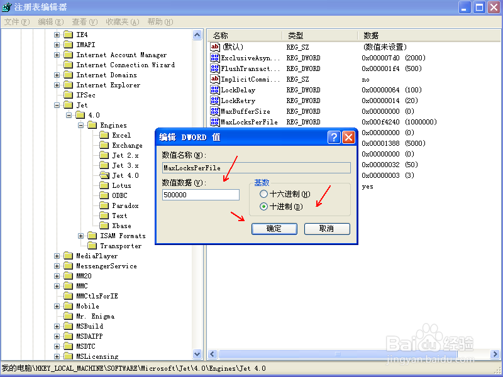Click the help question mark button in DWORD dialog

point(334,137)
